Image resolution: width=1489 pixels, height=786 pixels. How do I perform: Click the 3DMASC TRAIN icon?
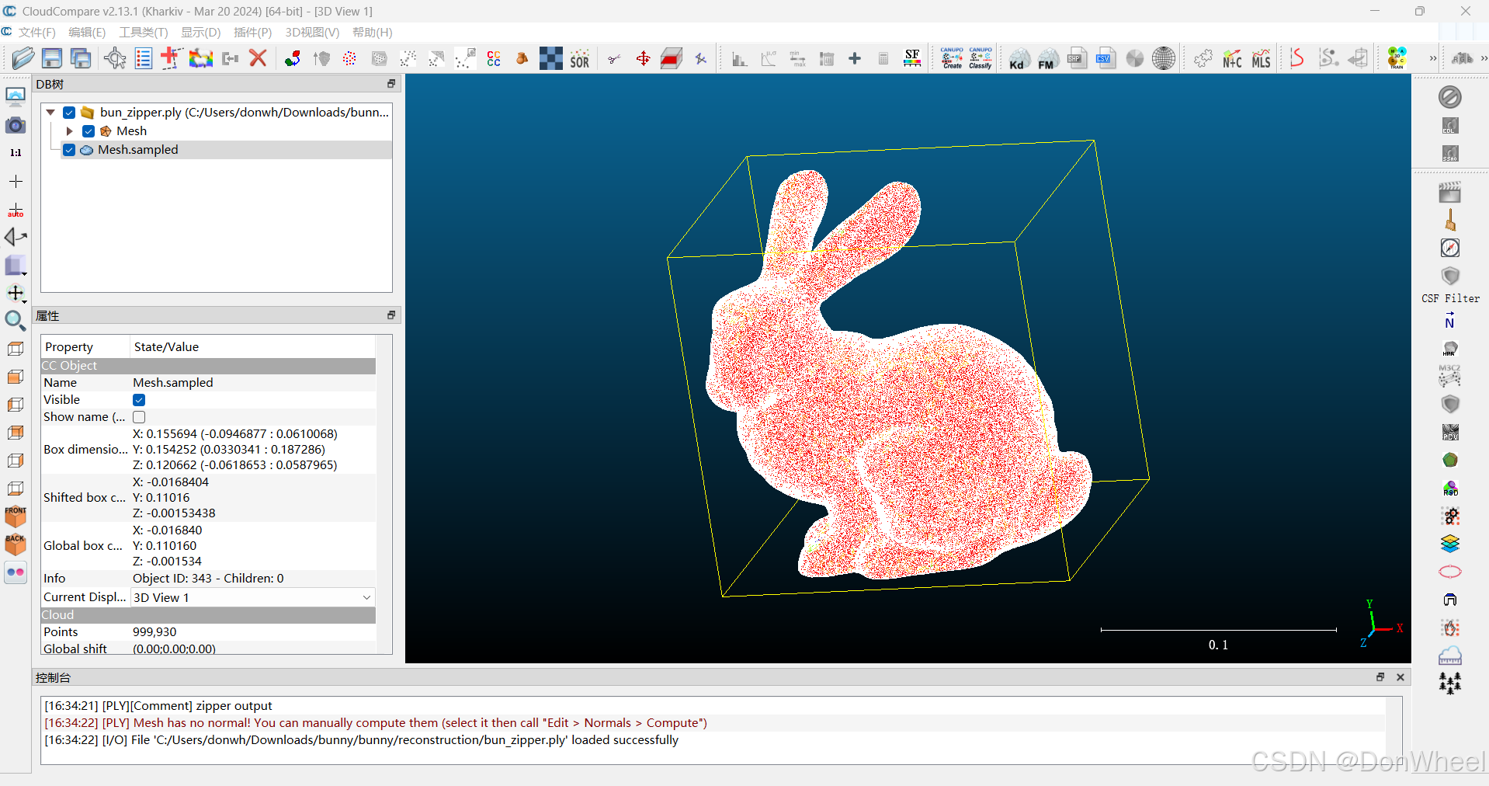(1397, 59)
